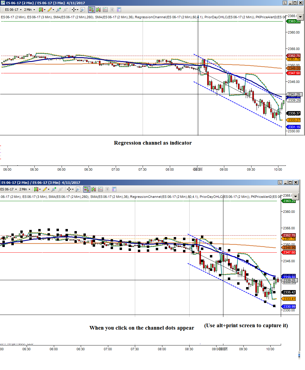Viewport: 305px width, 370px height.
Task: Select drawing tools pencil in upper chart toolbar
Action: (50, 10)
